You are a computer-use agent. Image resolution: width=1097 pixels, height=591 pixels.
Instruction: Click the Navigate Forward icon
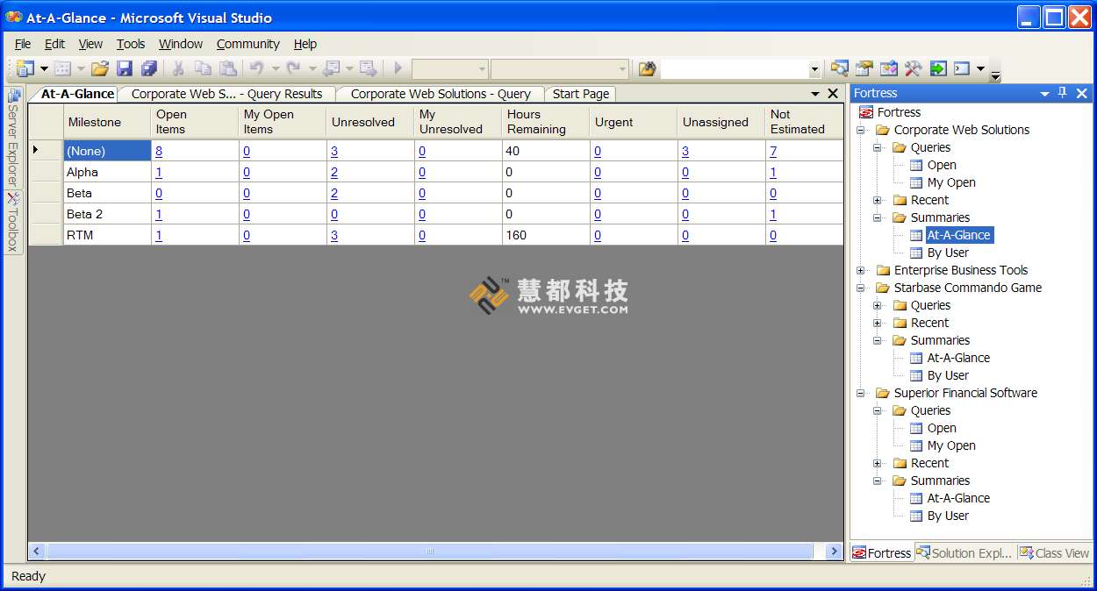368,68
